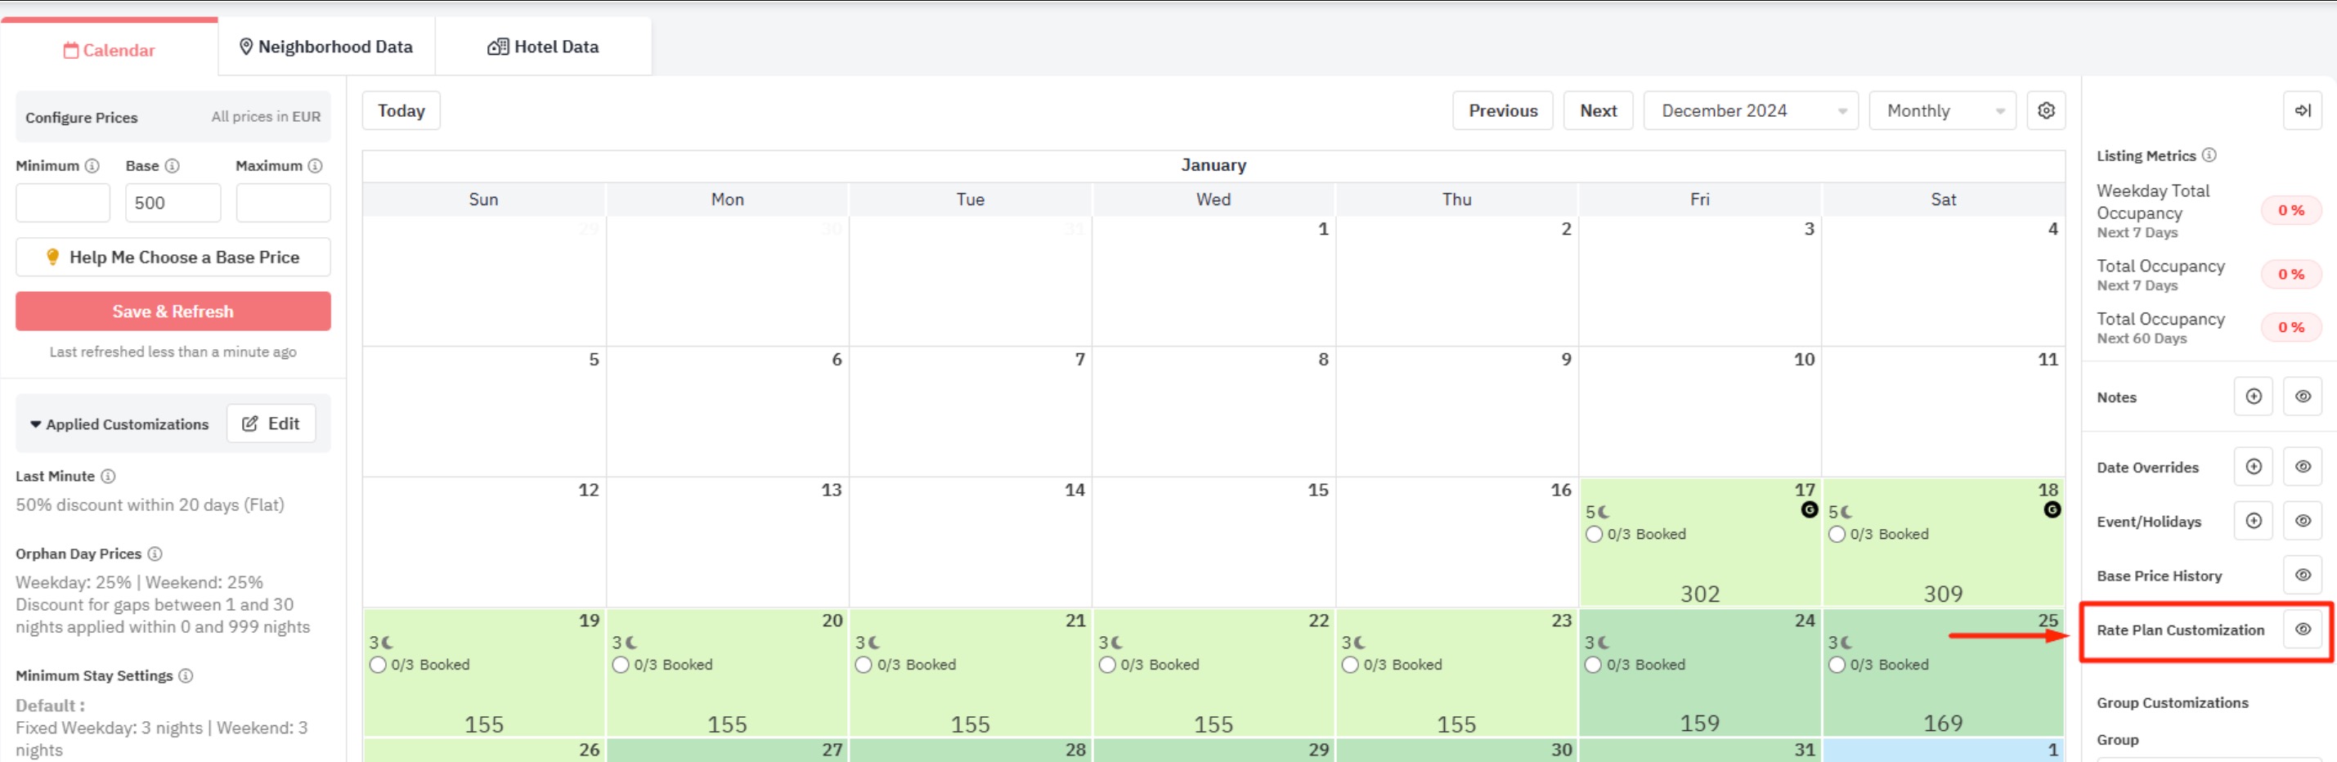Click the Total Occupancy Next 60 Days badge
This screenshot has width=2337, height=762.
2290,328
